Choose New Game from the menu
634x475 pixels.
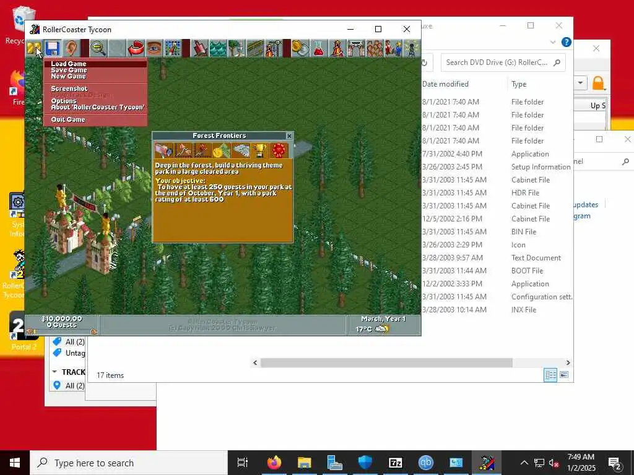(x=95, y=76)
